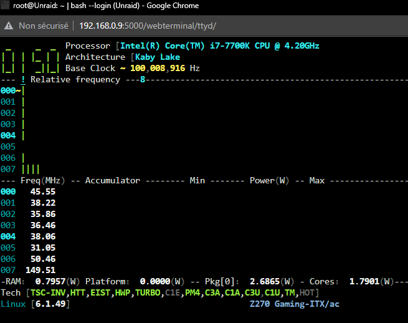Click the Pkg[0] power value '2.6865'

(x=265, y=281)
